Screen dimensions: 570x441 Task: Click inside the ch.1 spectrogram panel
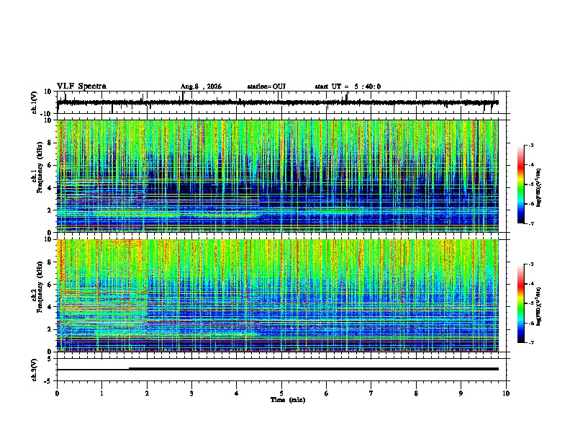[277, 176]
